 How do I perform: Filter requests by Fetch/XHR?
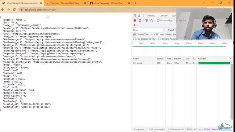coord(143,34)
